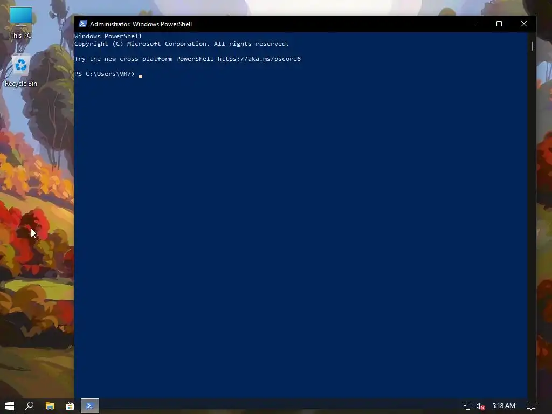Click 'Administrator: Windows PowerShell' title text
Image resolution: width=552 pixels, height=414 pixels.
[x=141, y=24]
